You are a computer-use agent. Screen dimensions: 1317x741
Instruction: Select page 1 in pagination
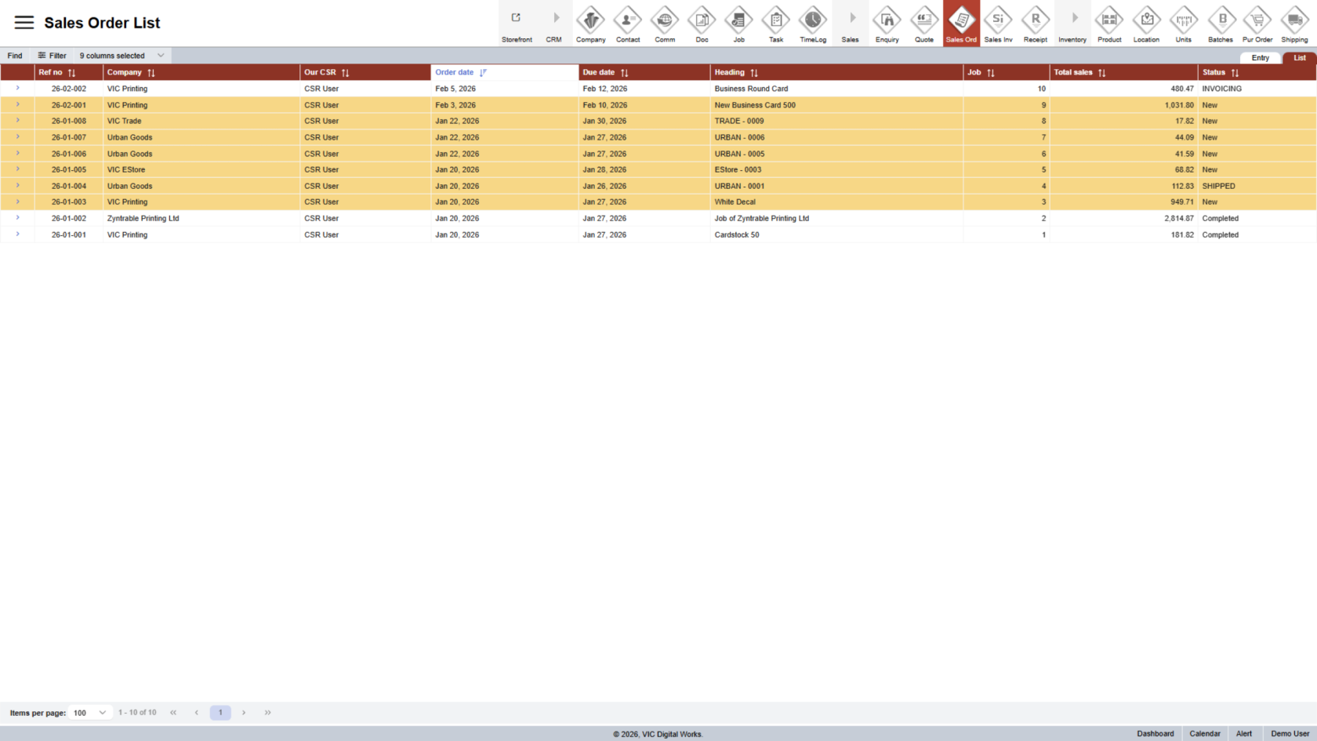(x=220, y=713)
